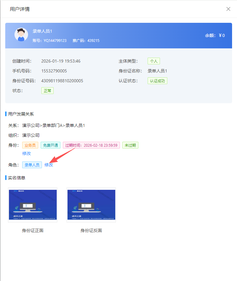Open the 身份证正面 image thumbnail
This screenshot has height=281, width=237.
(x=33, y=205)
